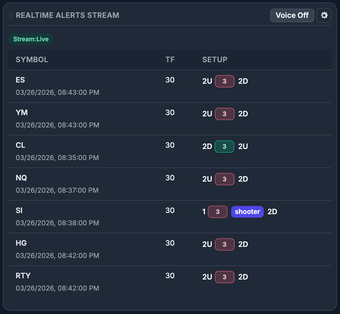Click the green "3" badge on the CL row
The image size is (340, 314).
224,147
